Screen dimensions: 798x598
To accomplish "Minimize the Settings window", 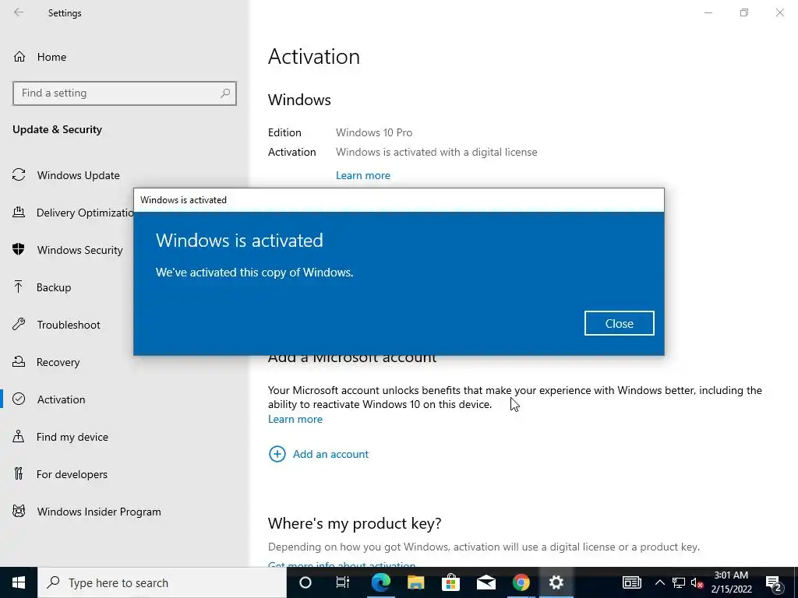I will pyautogui.click(x=708, y=12).
